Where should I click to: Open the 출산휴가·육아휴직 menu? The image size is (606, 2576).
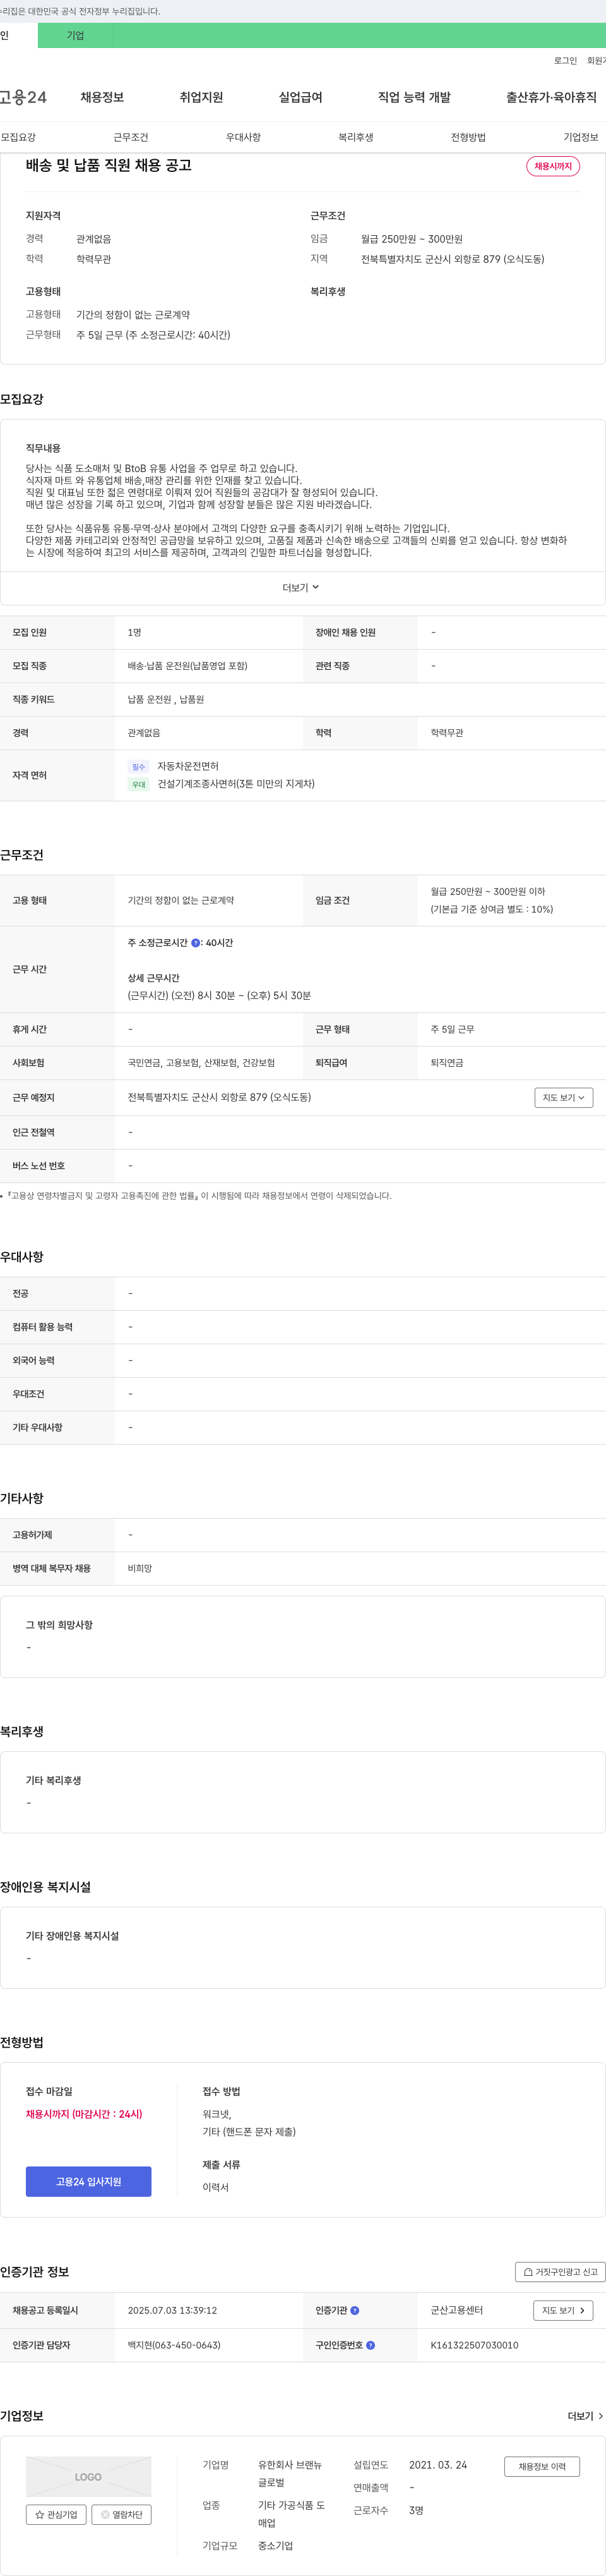[551, 97]
